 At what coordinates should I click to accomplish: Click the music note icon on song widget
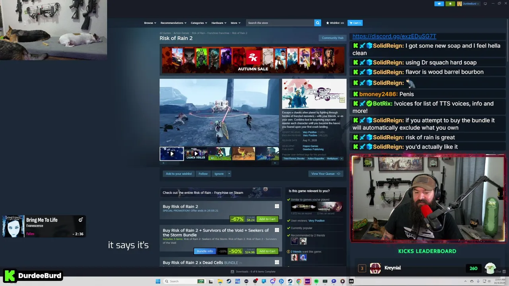click(x=81, y=220)
